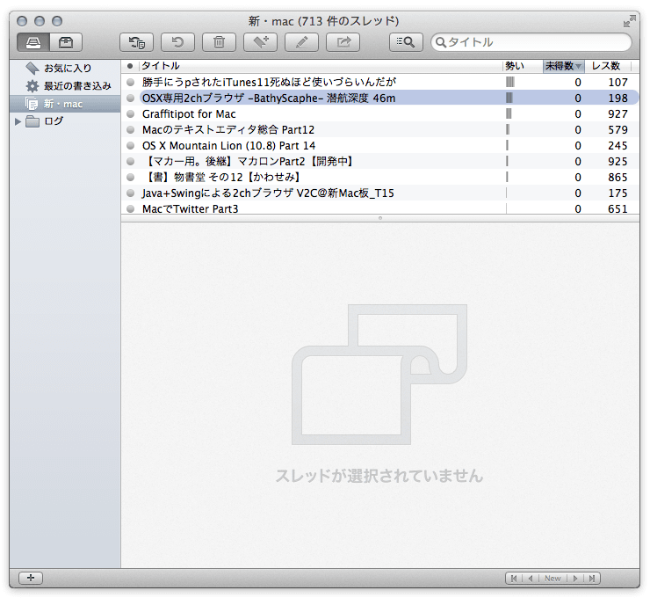Click the pencil write post icon
This screenshot has height=598, width=650.
point(301,41)
